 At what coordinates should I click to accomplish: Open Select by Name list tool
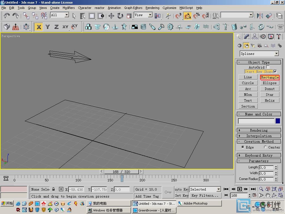(x=83, y=16)
